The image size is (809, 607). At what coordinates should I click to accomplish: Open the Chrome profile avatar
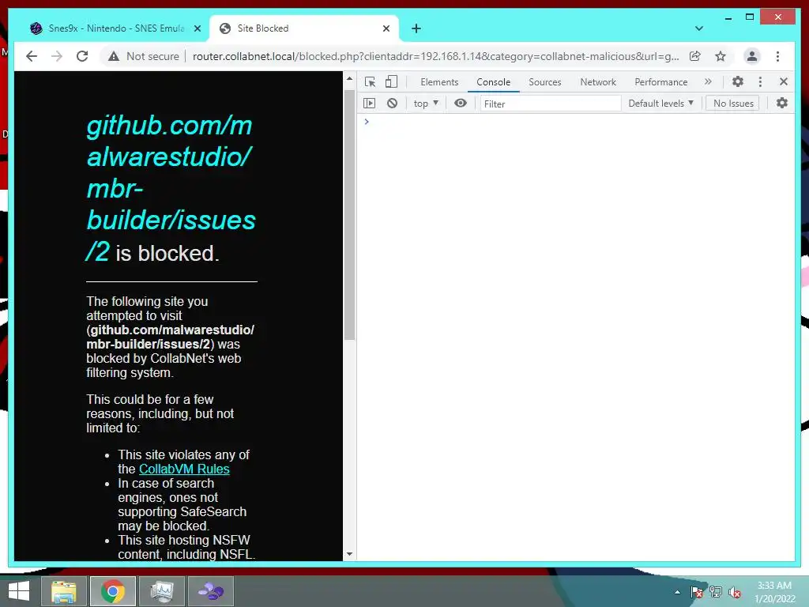[752, 56]
